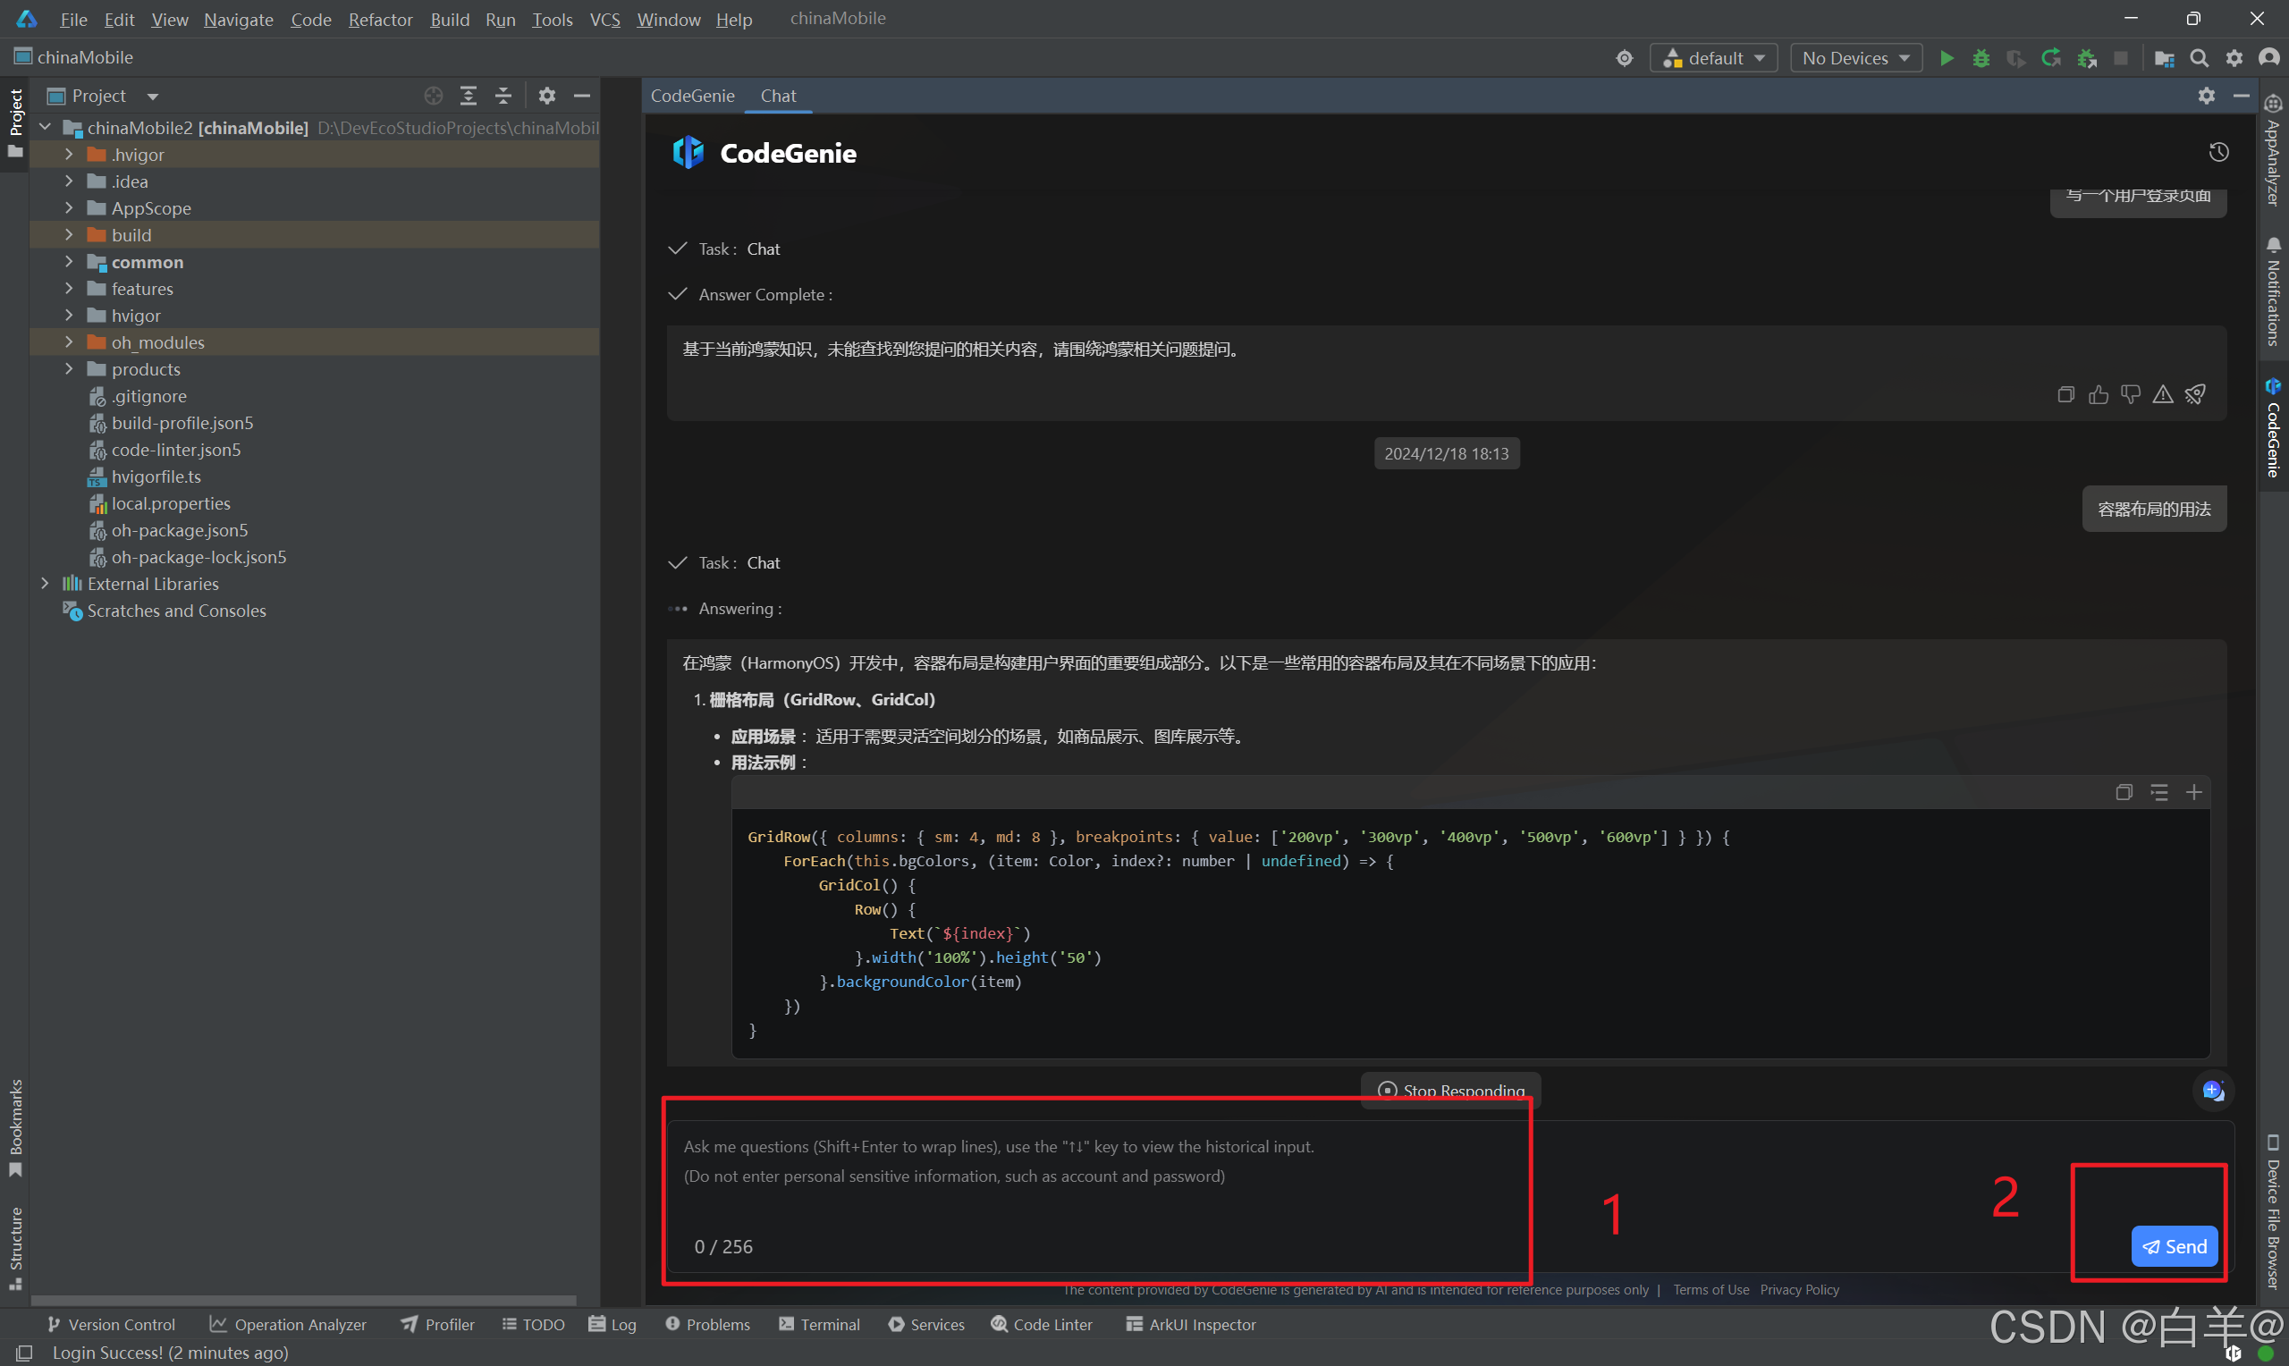The width and height of the screenshot is (2289, 1366).
Task: Copy the GridRow code snippet
Action: tap(2124, 791)
